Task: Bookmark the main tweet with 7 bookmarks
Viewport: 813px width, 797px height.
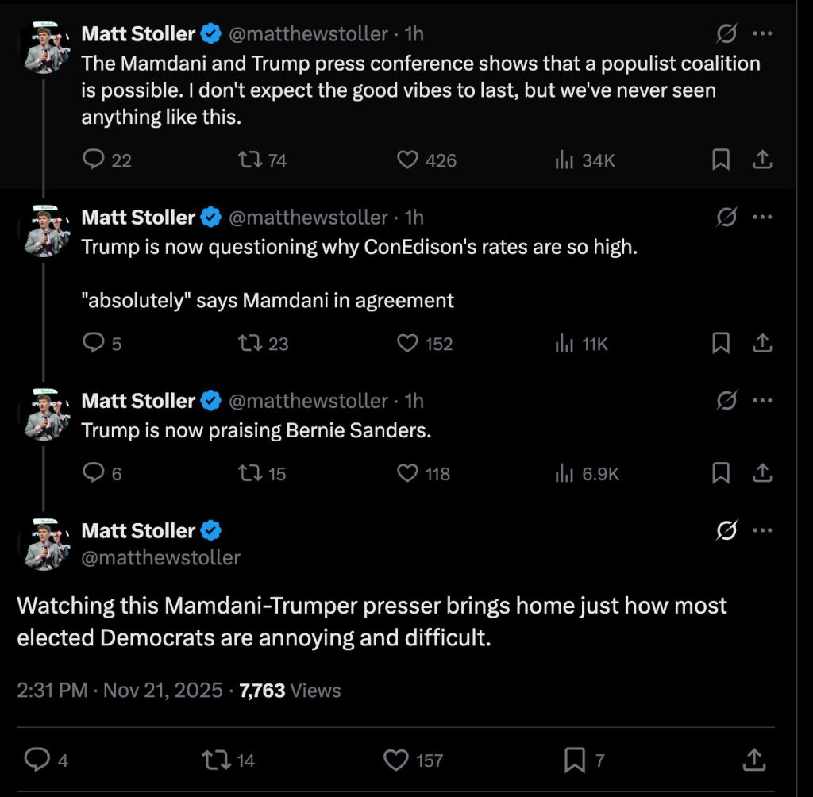Action: [574, 760]
